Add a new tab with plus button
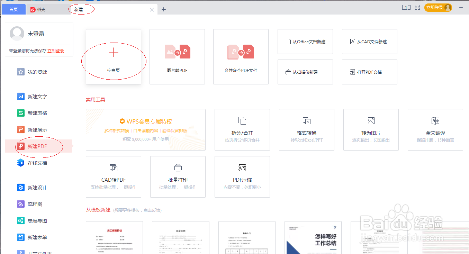 [164, 9]
